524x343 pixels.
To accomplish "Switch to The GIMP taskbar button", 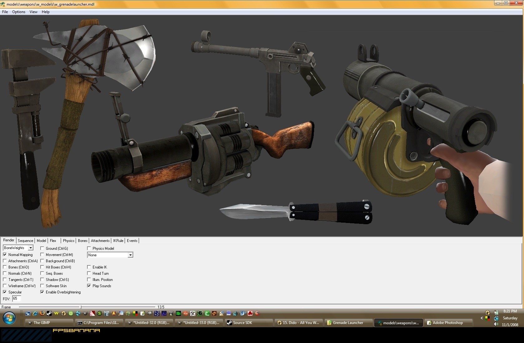I will tap(49, 323).
